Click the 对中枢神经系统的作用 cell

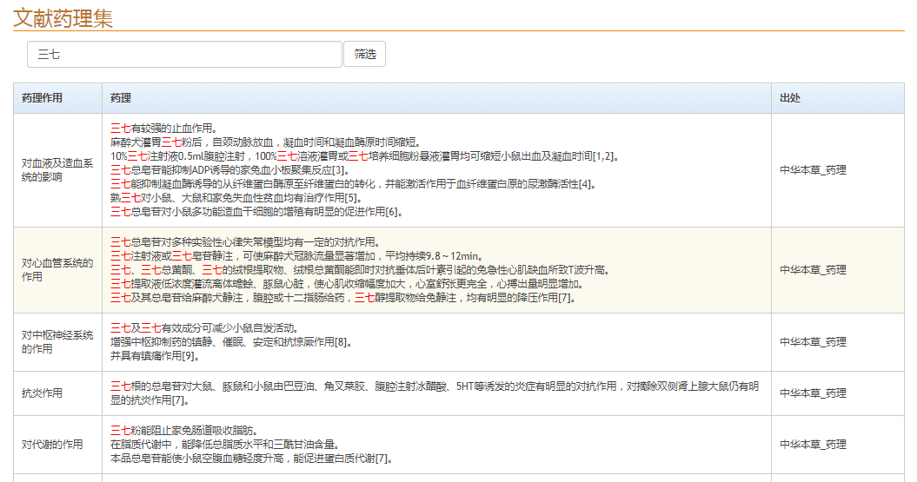click(57, 342)
